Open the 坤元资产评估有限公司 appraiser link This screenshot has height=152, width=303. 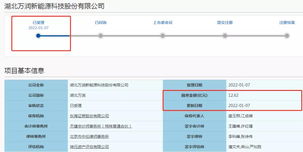click(89, 147)
